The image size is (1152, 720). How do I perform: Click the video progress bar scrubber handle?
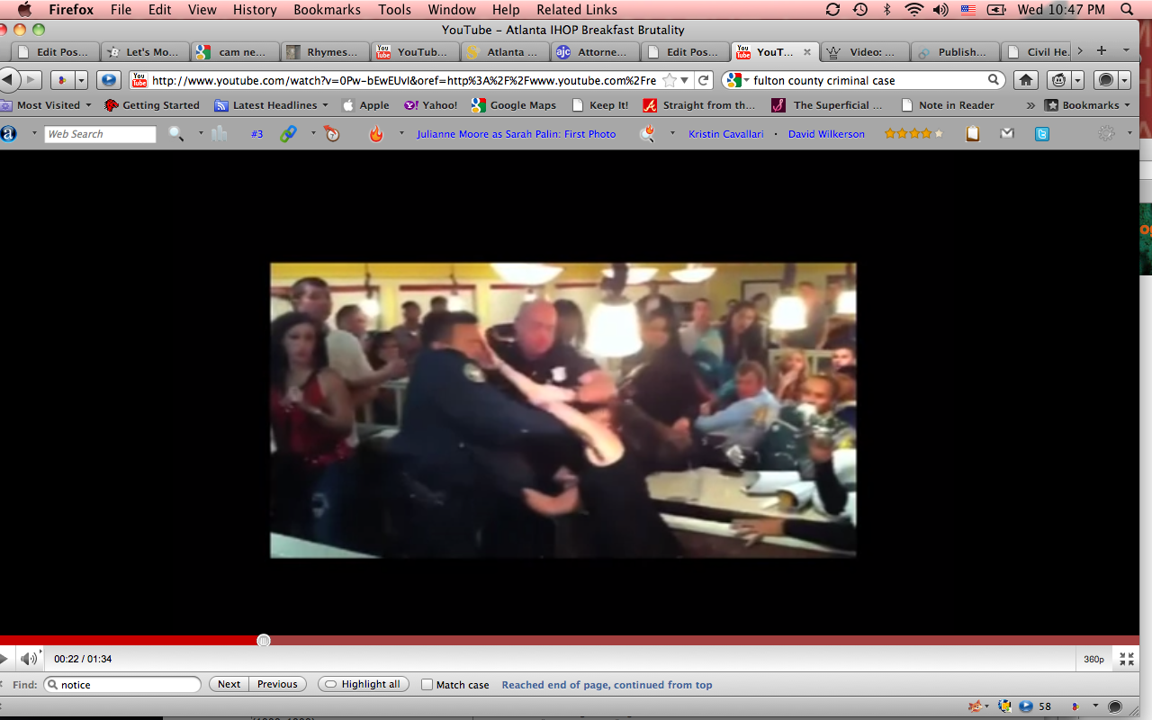(x=264, y=640)
